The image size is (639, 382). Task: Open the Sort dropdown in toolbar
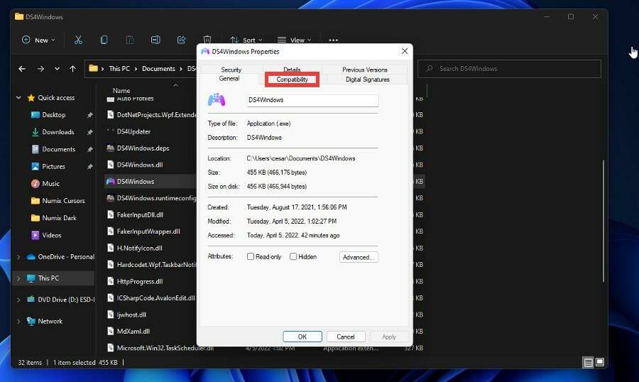coord(246,40)
